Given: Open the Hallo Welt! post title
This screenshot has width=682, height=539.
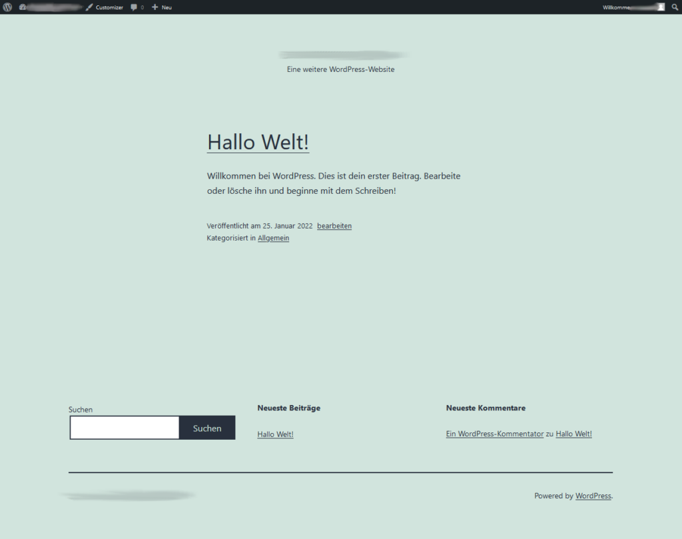Looking at the screenshot, I should [258, 142].
